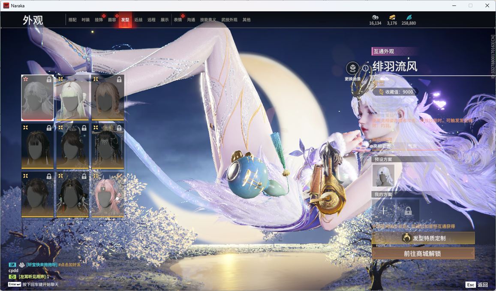Click the gold bar icon above 3,176
Screen dimensions: 496x291
click(x=392, y=17)
